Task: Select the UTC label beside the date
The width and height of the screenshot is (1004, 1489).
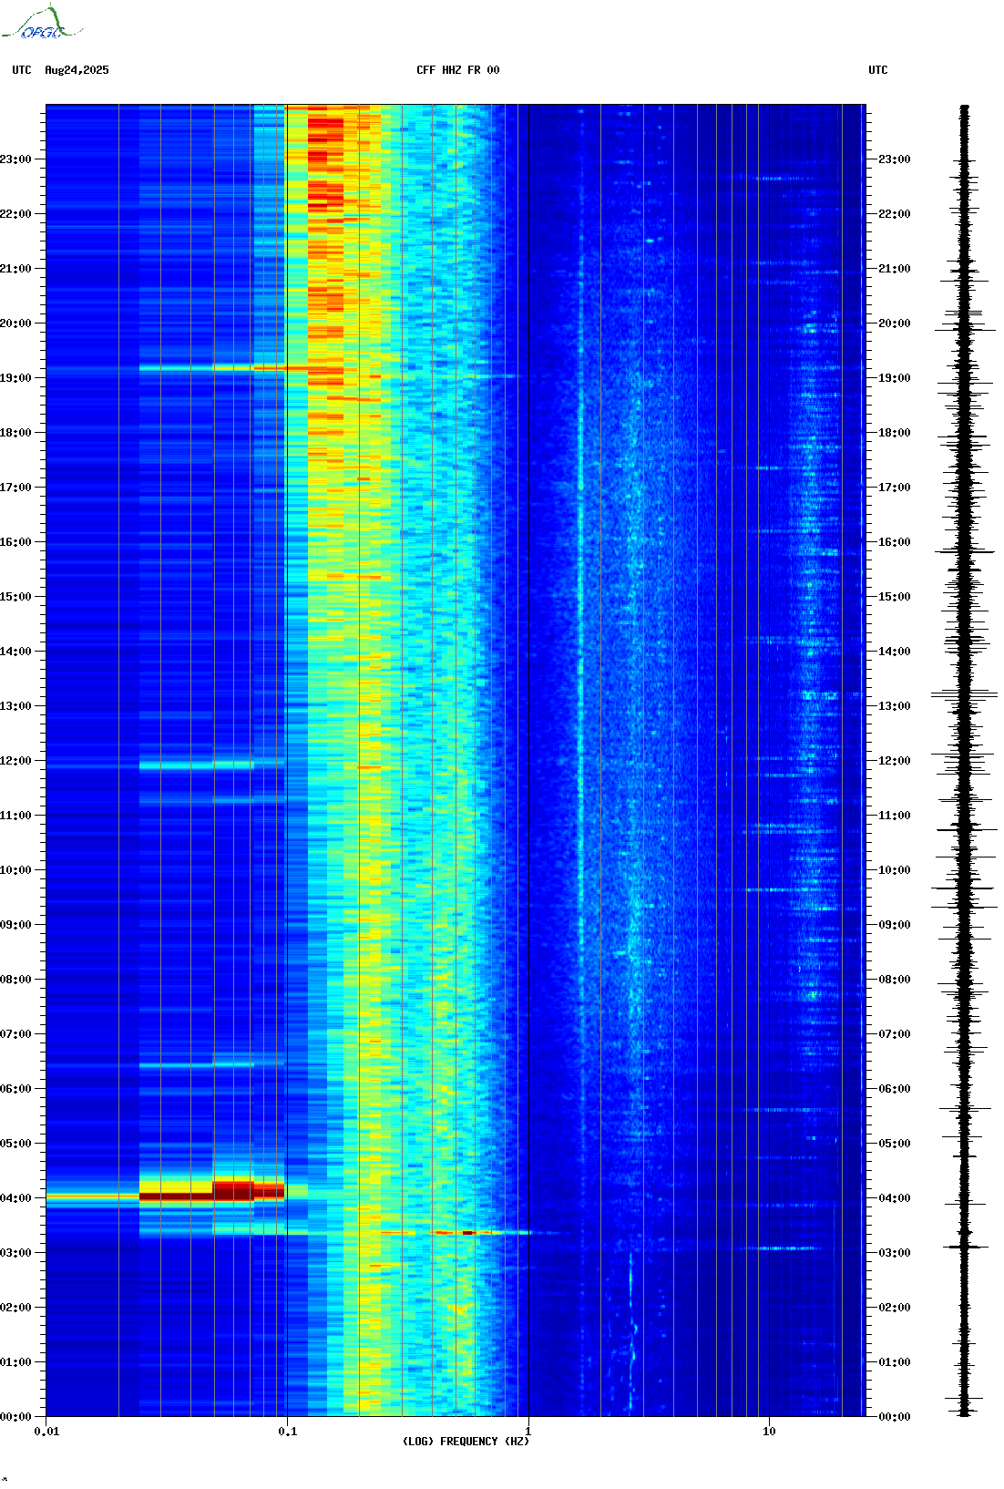Action: click(22, 70)
